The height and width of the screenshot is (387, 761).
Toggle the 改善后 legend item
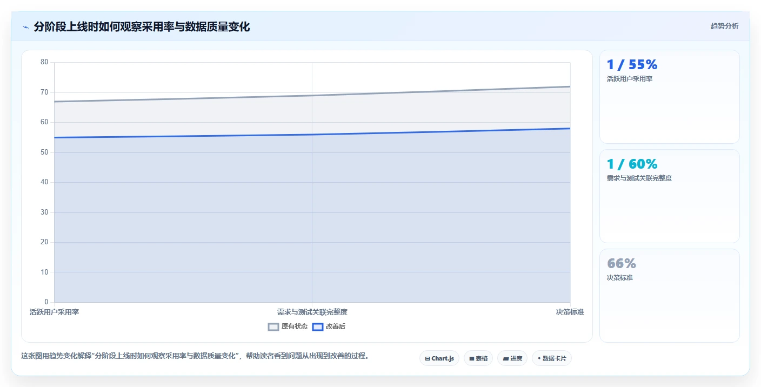coord(329,326)
